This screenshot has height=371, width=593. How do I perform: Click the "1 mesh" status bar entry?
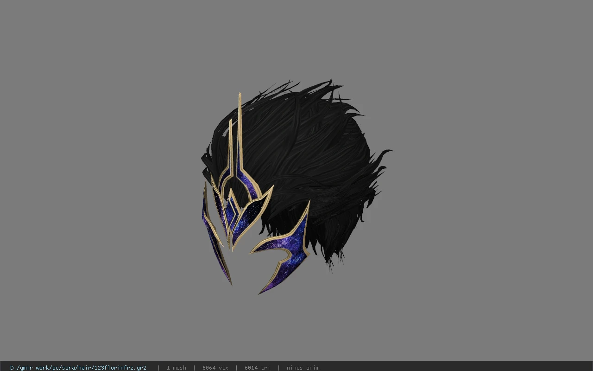pyautogui.click(x=177, y=368)
